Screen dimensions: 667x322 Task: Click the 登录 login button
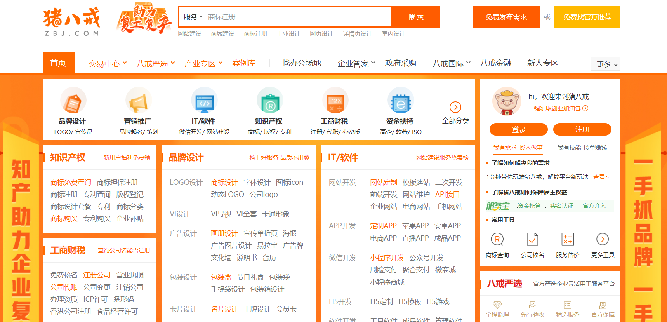coord(519,129)
